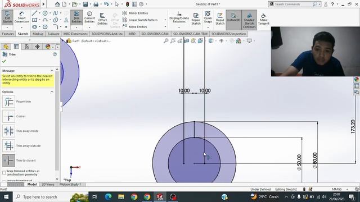Click Mirror Entities
Viewport: 360px width, 202px height.
pyautogui.click(x=135, y=13)
